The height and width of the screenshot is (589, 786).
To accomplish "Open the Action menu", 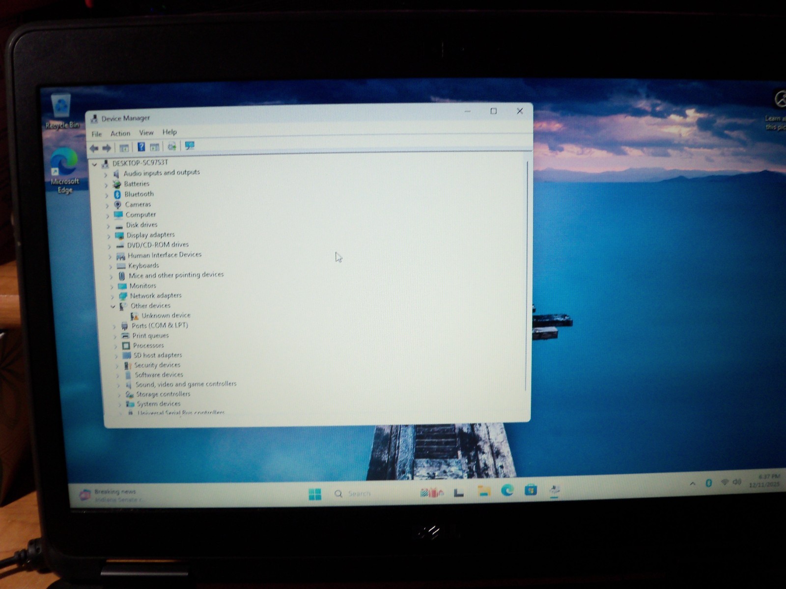I will 120,133.
